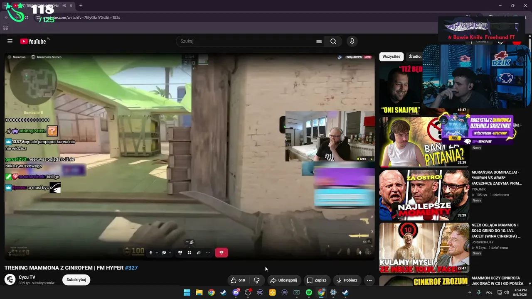The image size is (532, 299).
Task: Reload the current page
Action: point(26,17)
